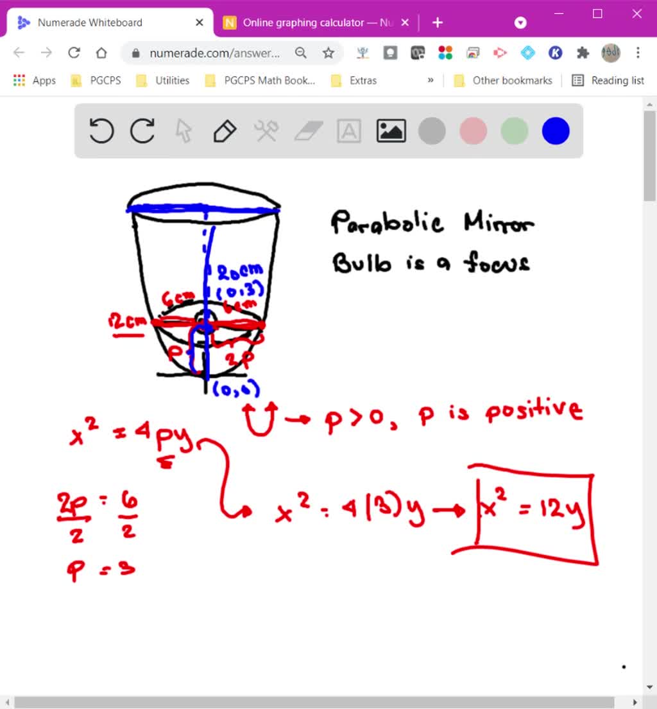Open the crossed tools icon
Viewport: 657px width, 709px height.
click(x=266, y=131)
